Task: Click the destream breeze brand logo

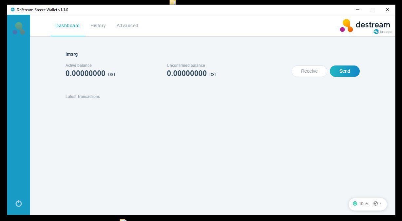Action: [366, 26]
